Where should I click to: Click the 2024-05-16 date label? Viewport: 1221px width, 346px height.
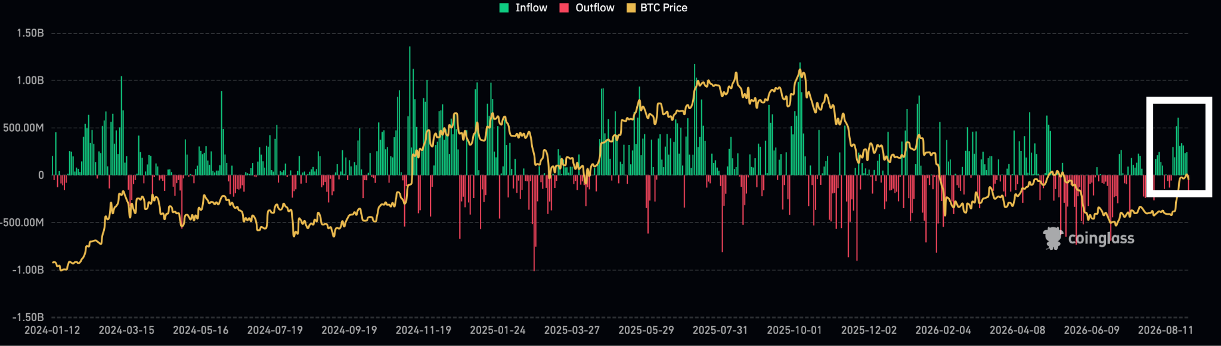pos(201,330)
